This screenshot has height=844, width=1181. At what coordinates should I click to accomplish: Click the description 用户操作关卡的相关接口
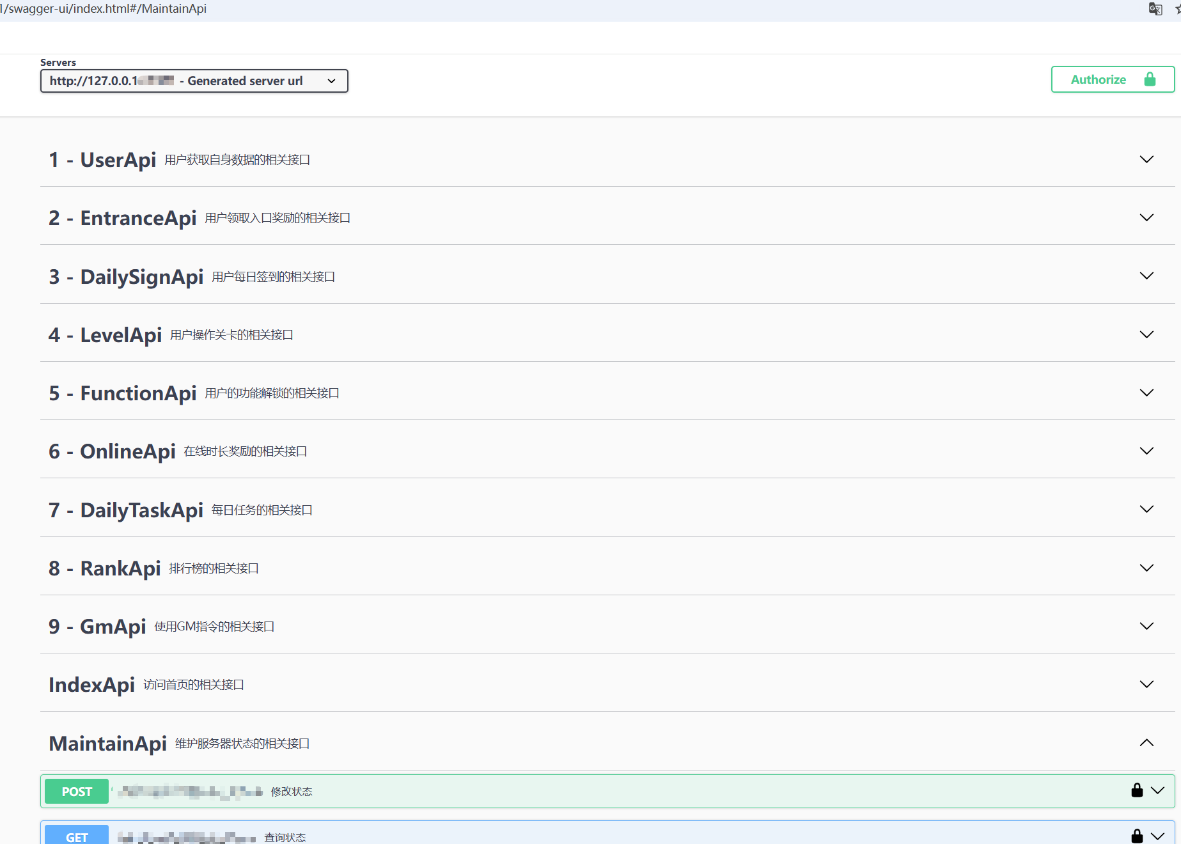tap(232, 335)
